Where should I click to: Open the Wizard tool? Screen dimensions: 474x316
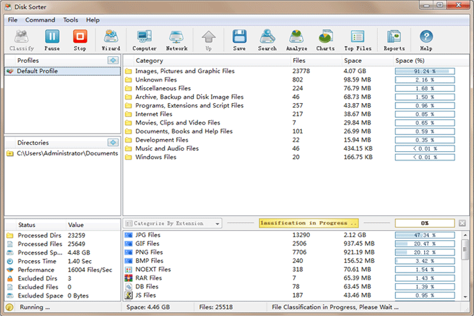[111, 40]
